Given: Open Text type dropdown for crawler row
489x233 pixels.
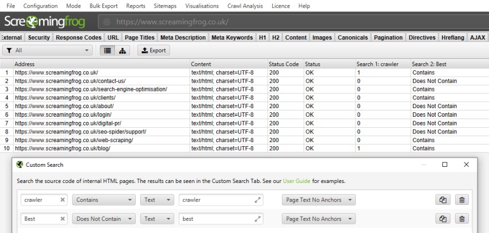Looking at the screenshot, I should (157, 200).
